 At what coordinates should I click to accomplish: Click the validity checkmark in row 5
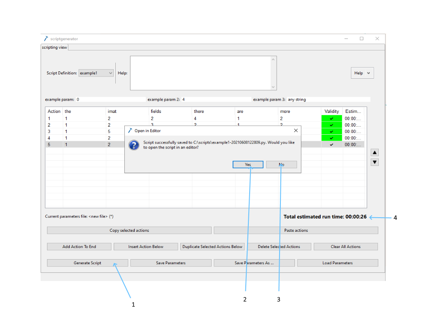331,145
